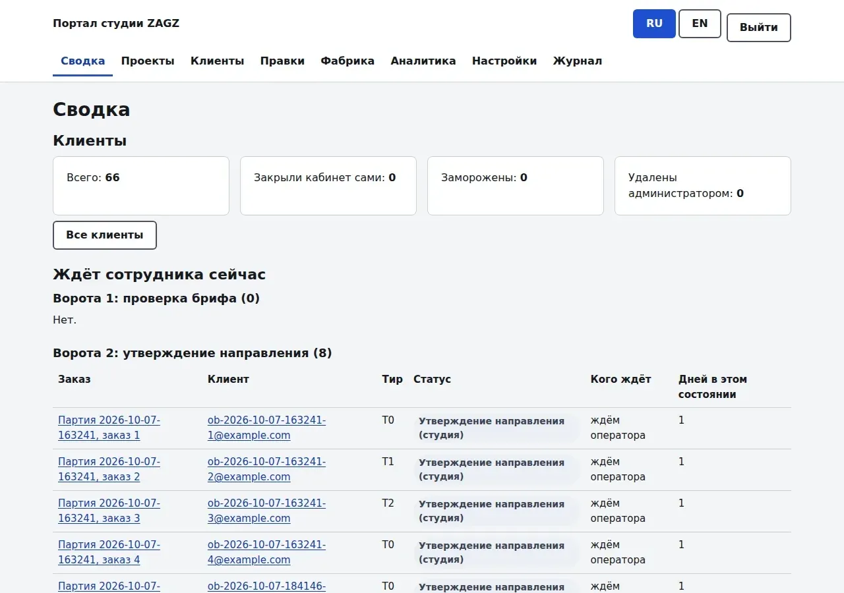Click the status badge in заказ 1 row
844x593 pixels.
click(x=497, y=428)
